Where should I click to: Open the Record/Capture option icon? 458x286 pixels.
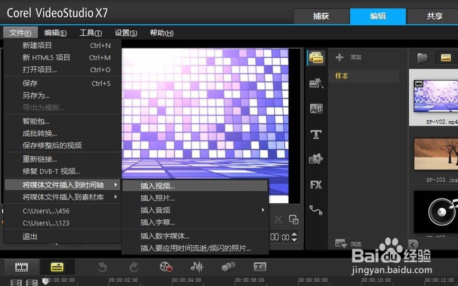coord(166,266)
